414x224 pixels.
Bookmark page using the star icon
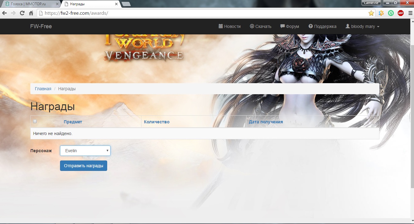point(371,13)
